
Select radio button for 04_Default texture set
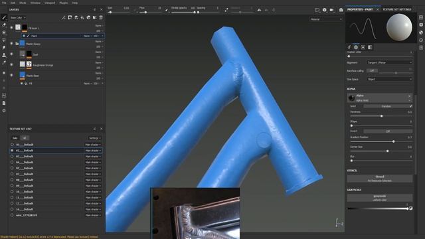point(12,162)
